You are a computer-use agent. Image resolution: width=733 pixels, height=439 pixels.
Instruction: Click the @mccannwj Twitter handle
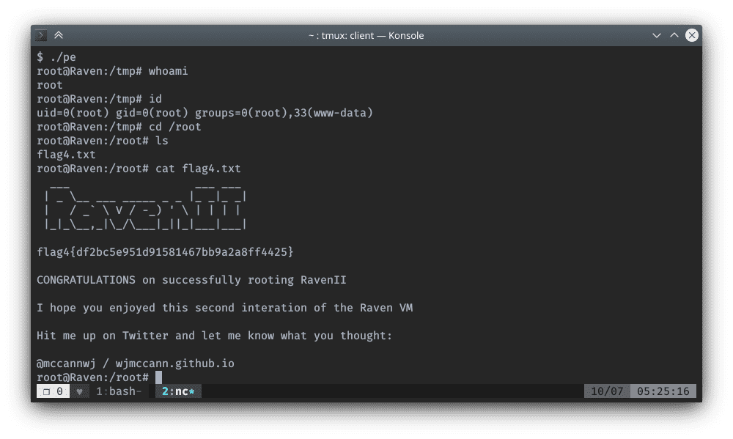66,364
